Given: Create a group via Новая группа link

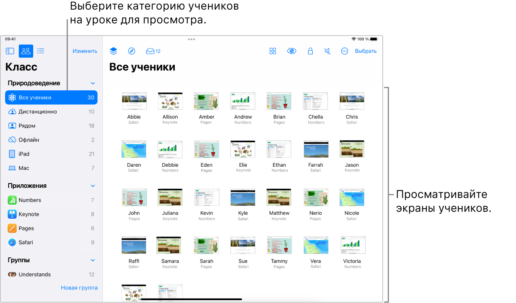Looking at the screenshot, I should (79, 287).
